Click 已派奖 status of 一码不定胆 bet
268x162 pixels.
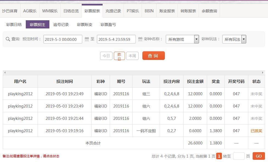(x=256, y=131)
